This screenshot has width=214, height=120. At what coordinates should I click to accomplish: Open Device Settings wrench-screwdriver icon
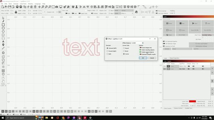point(68,7)
